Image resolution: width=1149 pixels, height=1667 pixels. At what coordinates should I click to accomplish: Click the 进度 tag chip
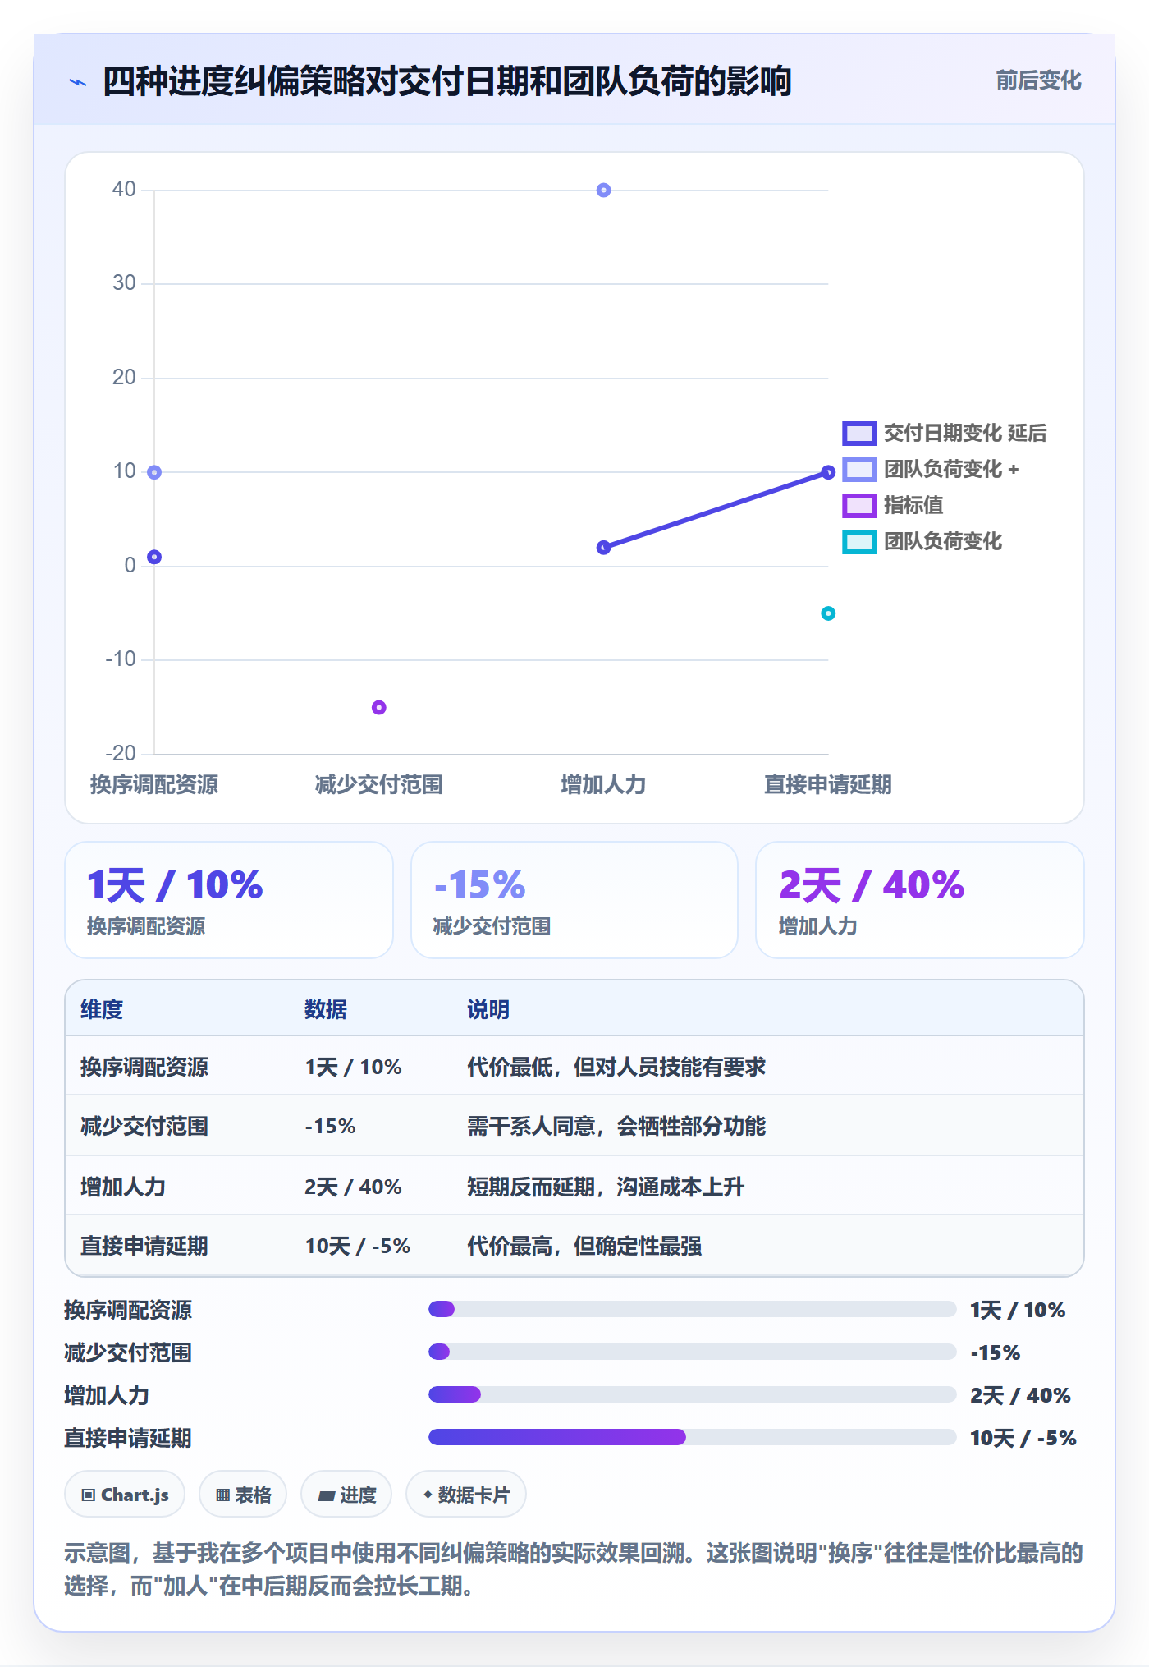pyautogui.click(x=346, y=1495)
